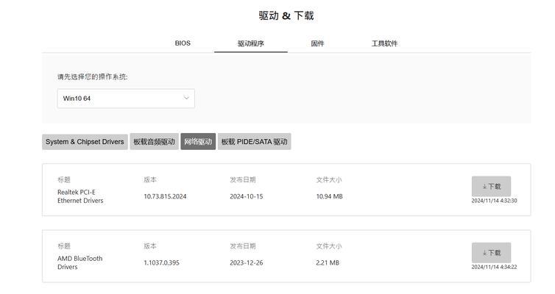Image resolution: width=555 pixels, height=294 pixels.
Task: Click release date 2023-12-26
Action: 247,263
